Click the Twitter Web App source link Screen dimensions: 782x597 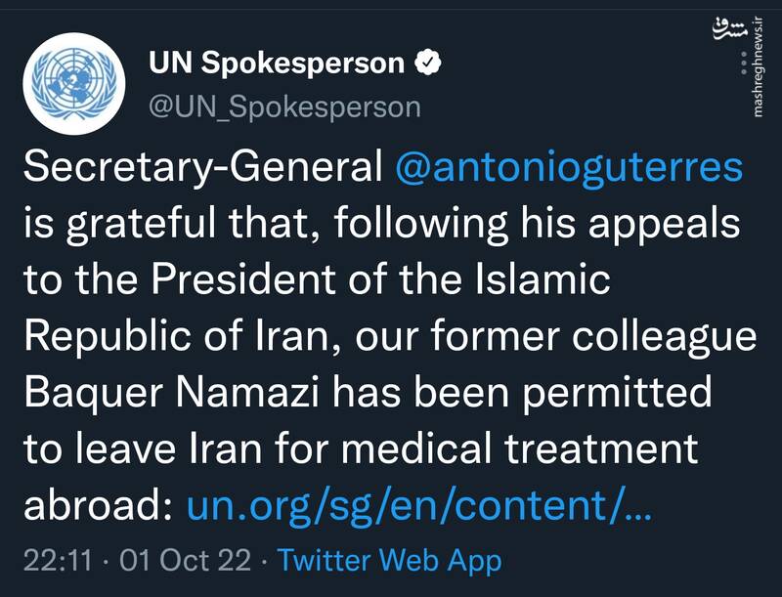click(390, 561)
